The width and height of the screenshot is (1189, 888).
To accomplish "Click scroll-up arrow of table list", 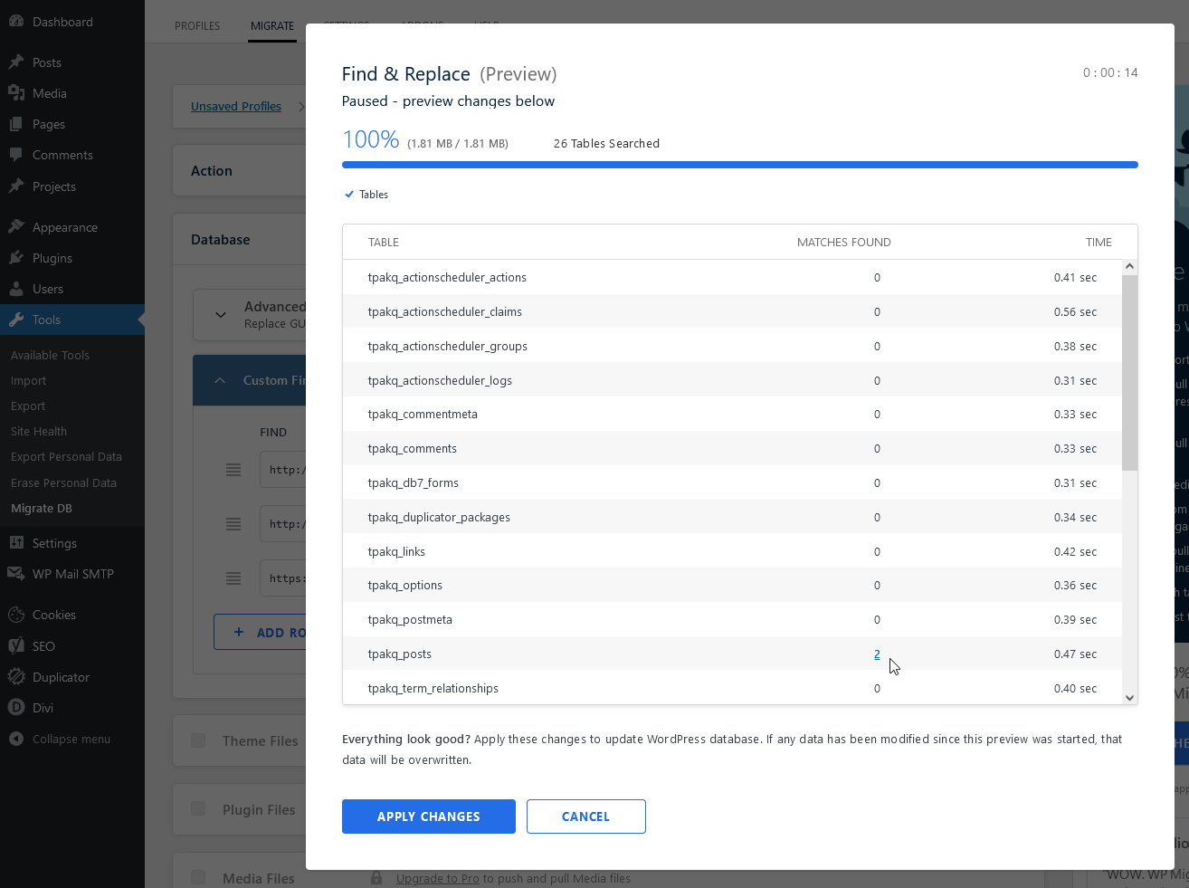I will click(x=1129, y=266).
